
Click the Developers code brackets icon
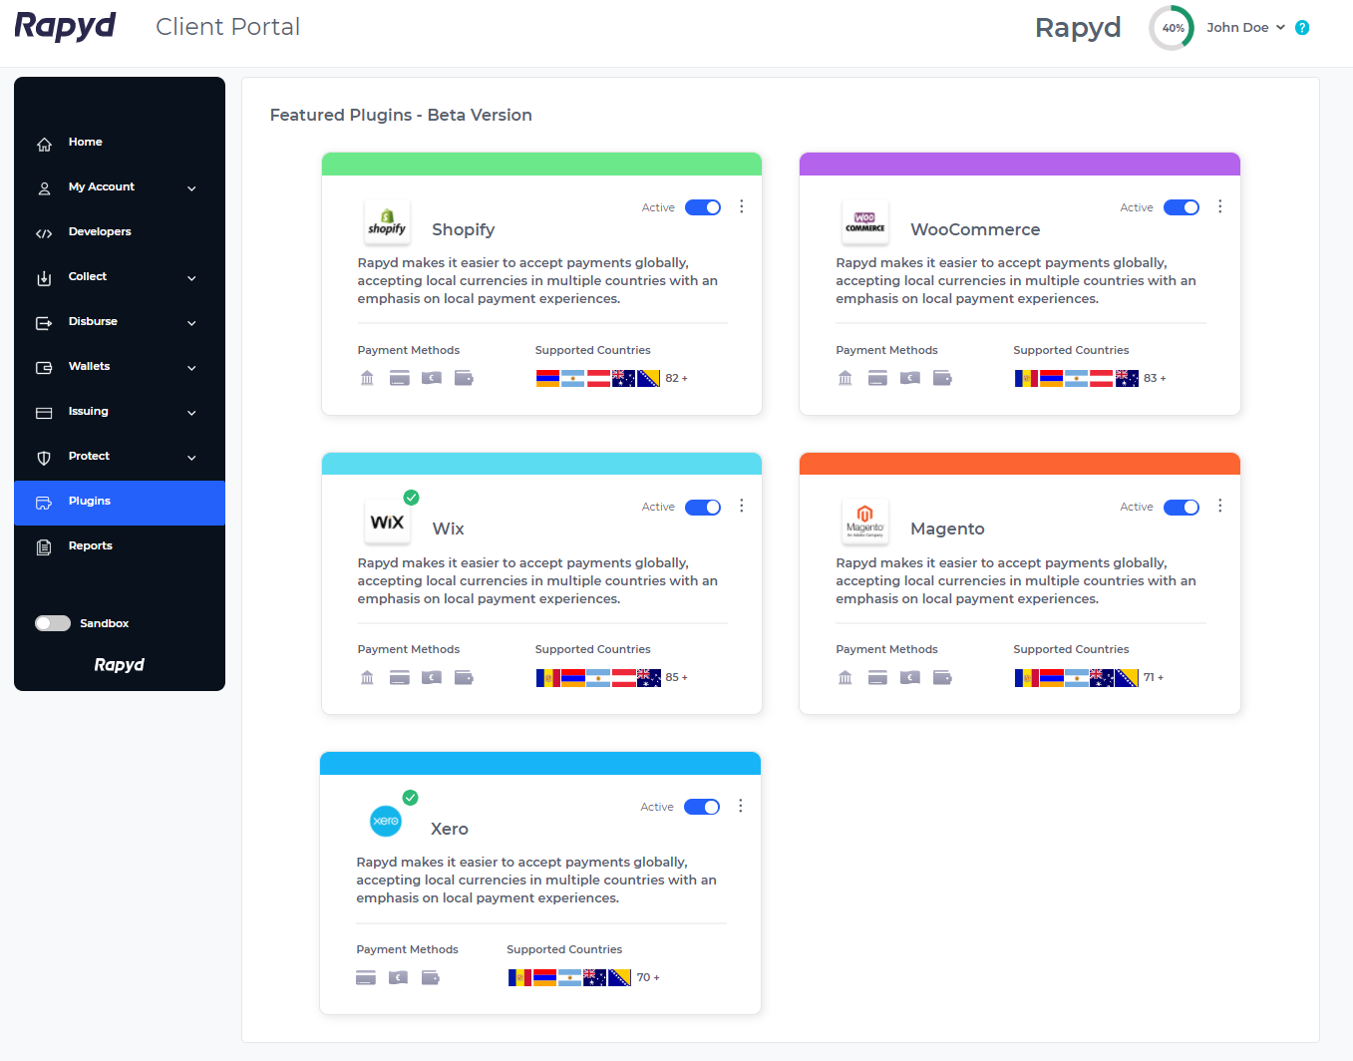coord(44,234)
